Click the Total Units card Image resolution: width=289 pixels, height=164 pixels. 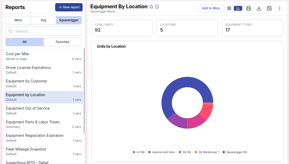122,28
